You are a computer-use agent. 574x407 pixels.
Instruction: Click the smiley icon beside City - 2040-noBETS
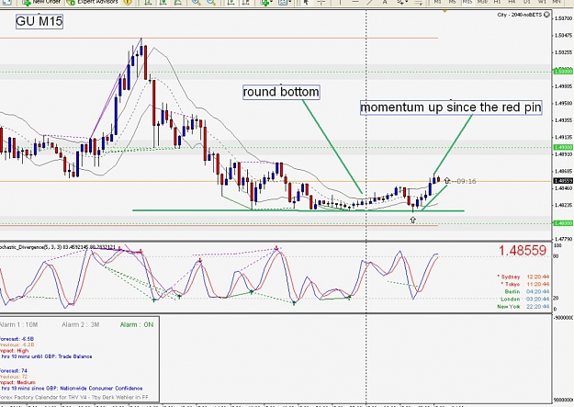point(546,15)
